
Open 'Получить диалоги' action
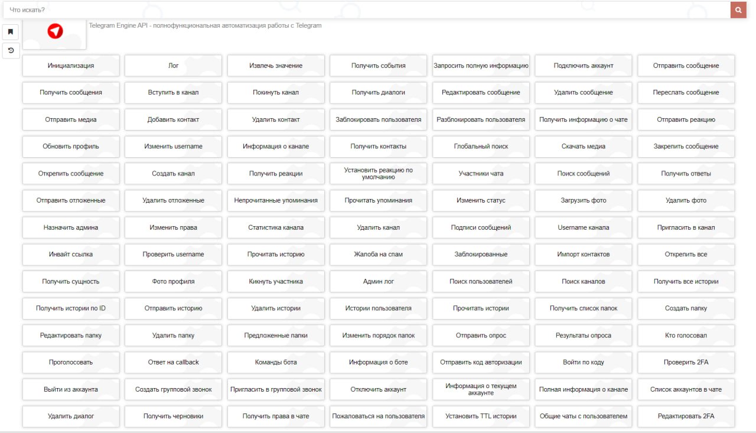coord(379,93)
